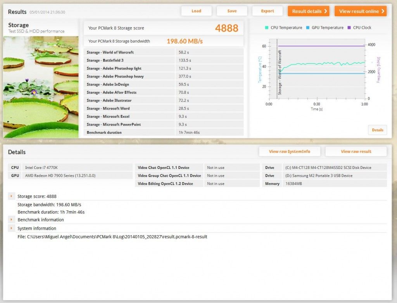Image resolution: width=397 pixels, height=303 pixels.
Task: Click the 1h 7min 46s duration value
Action: [x=189, y=133]
